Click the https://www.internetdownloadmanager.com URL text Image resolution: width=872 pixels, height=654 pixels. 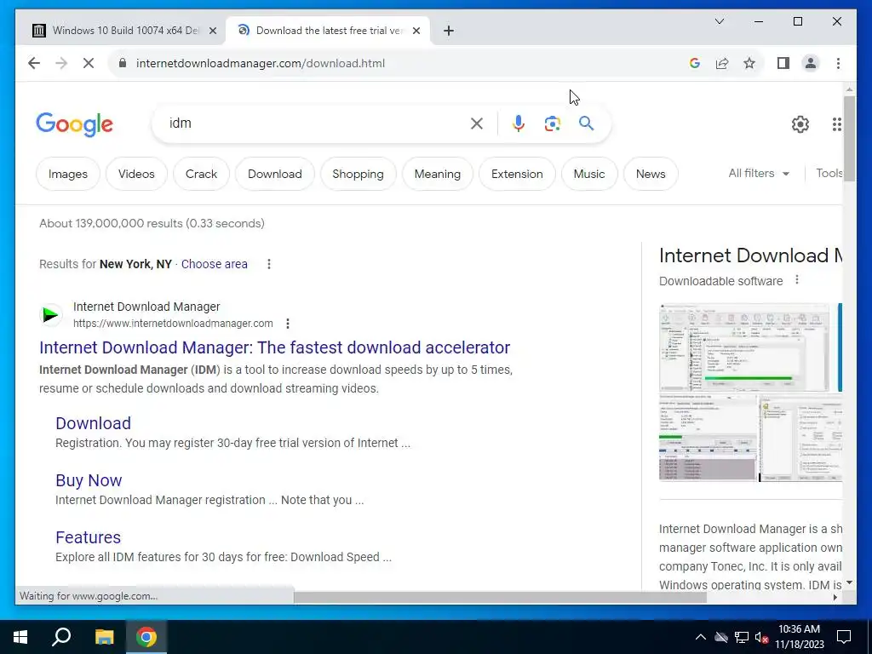coord(173,324)
